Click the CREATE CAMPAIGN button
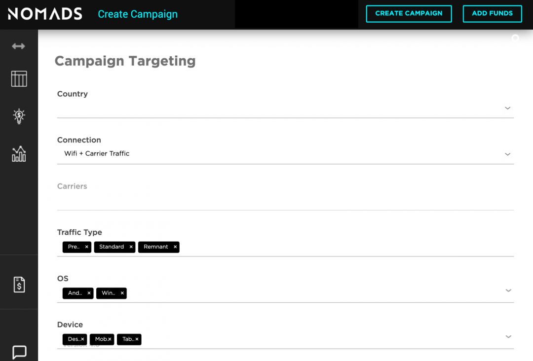This screenshot has height=361, width=533. click(409, 14)
